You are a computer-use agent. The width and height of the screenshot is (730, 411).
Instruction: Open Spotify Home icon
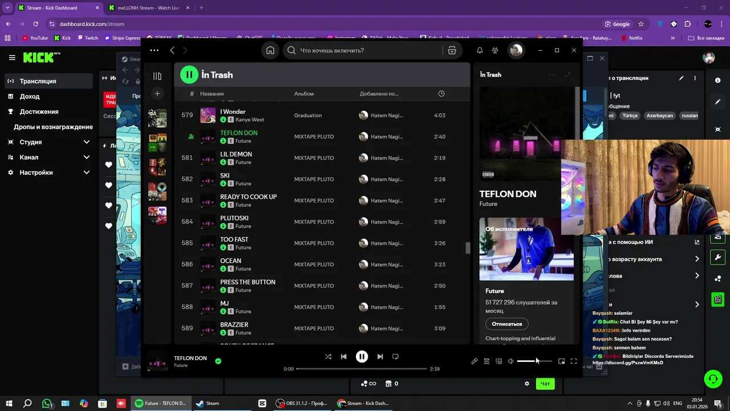(270, 50)
